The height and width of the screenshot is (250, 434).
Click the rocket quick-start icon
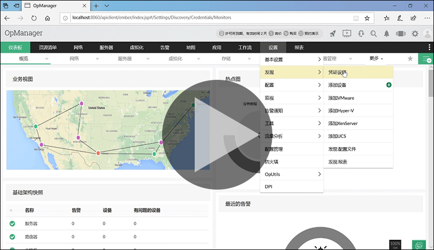(333, 34)
